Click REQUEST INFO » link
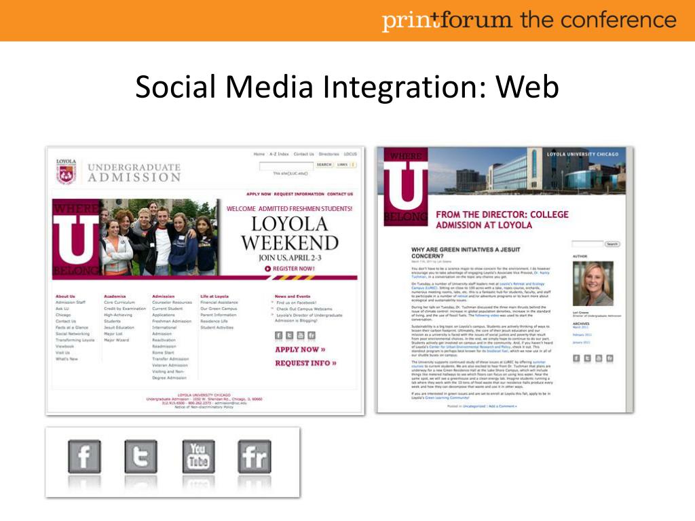This screenshot has width=695, height=521. (x=306, y=364)
